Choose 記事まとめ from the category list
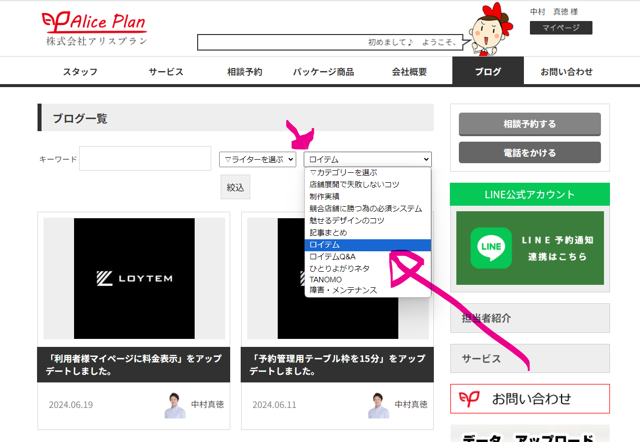This screenshot has width=640, height=442. click(x=368, y=232)
